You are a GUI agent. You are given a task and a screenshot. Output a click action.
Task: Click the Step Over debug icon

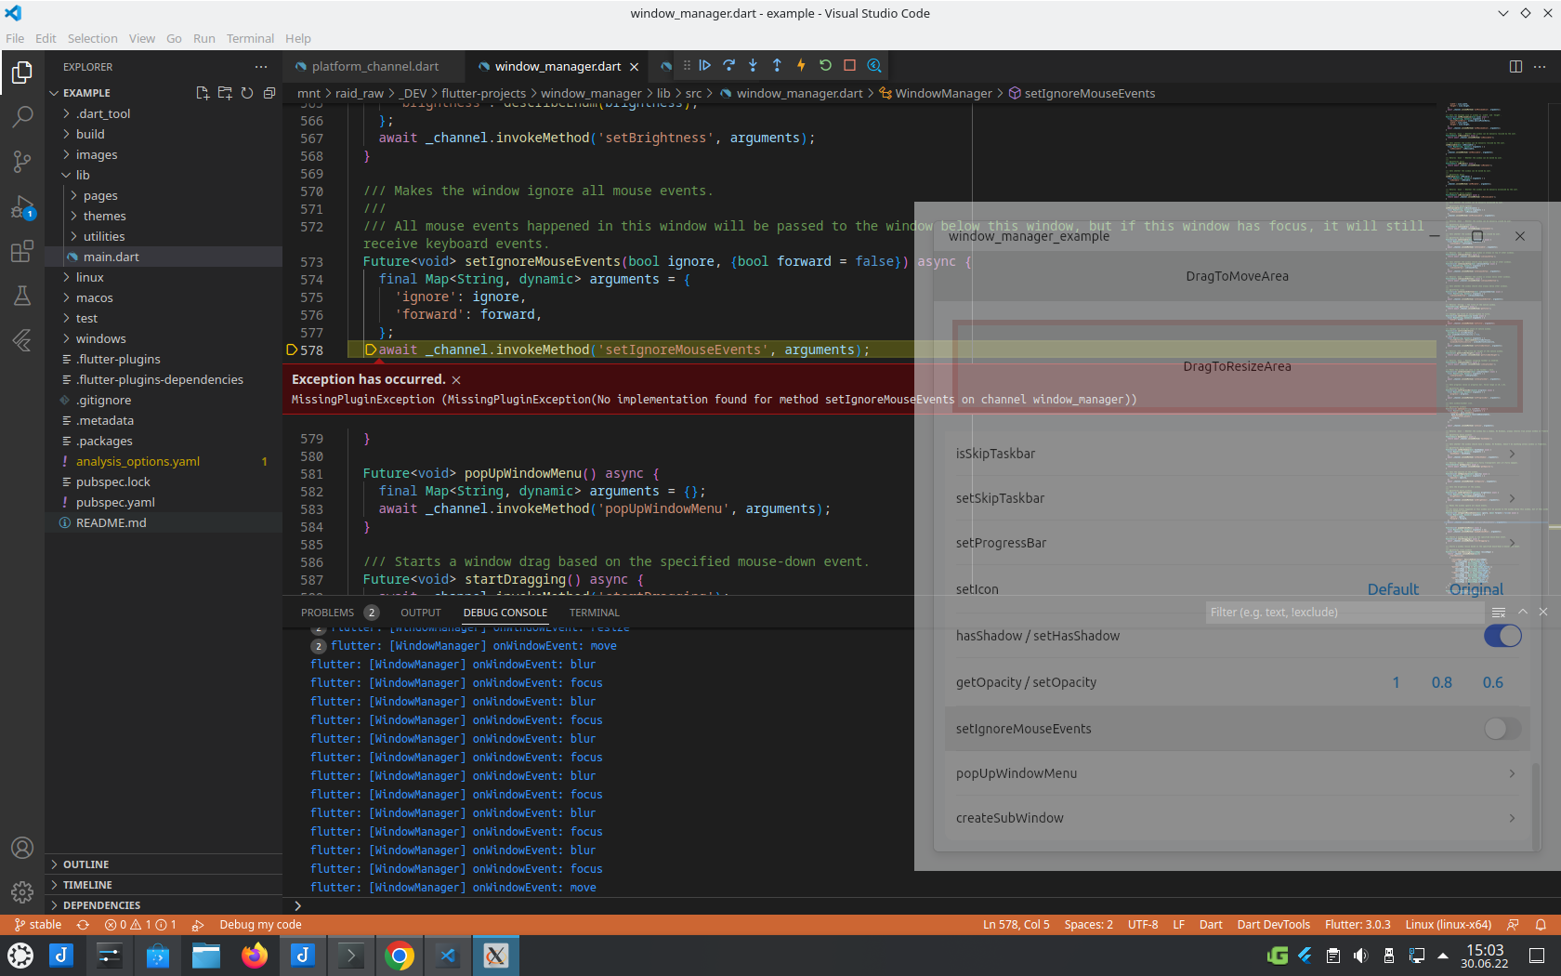(x=728, y=65)
